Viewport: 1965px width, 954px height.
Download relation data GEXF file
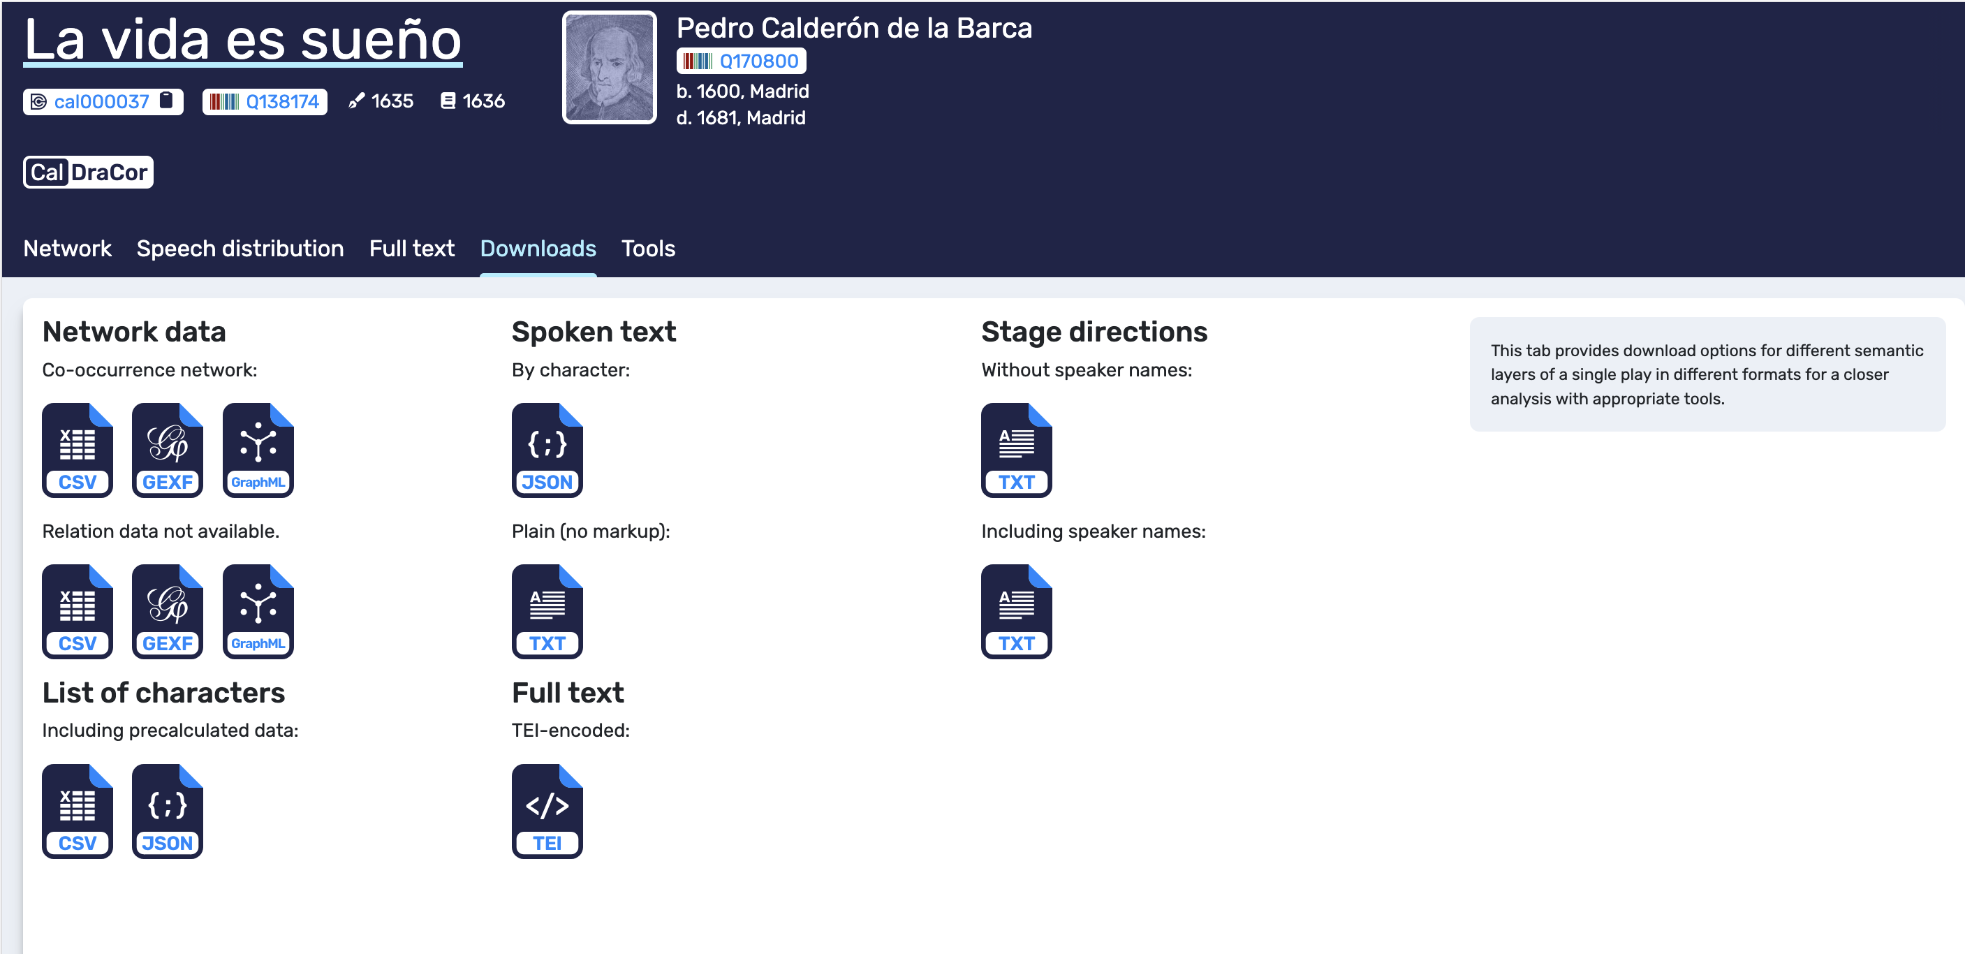click(167, 611)
